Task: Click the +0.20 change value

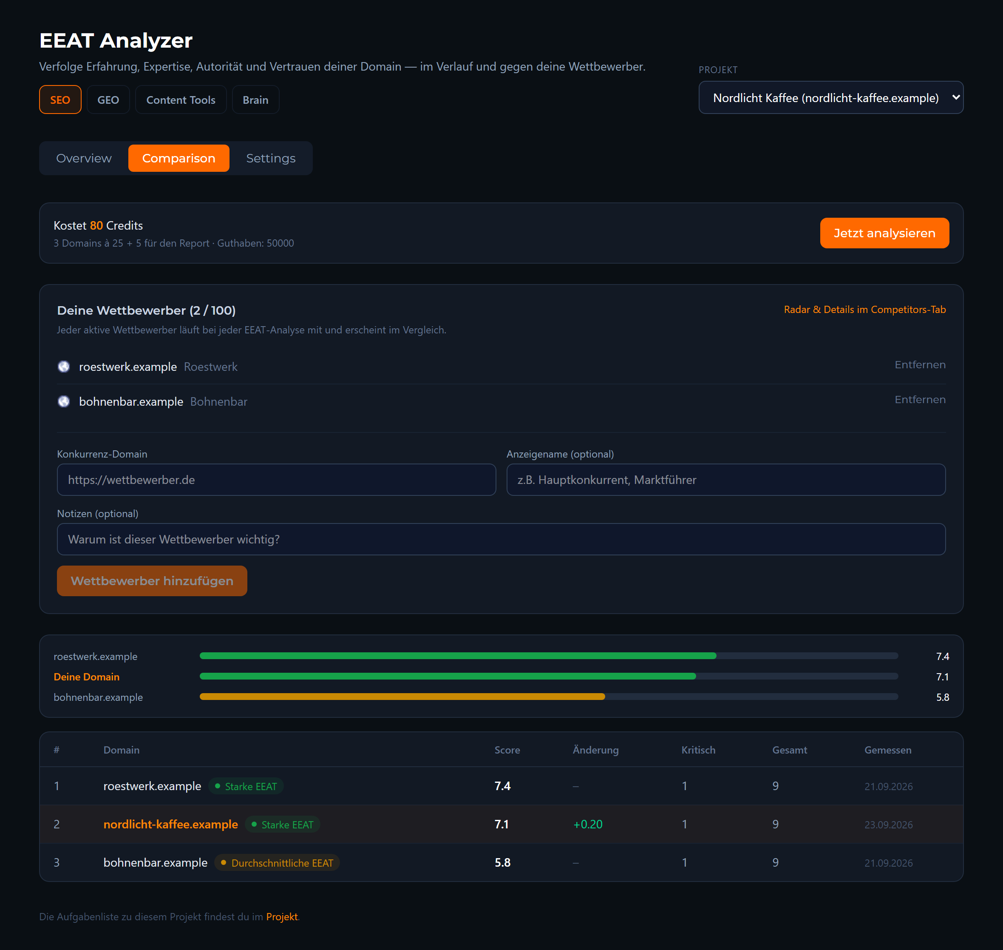Action: [587, 825]
